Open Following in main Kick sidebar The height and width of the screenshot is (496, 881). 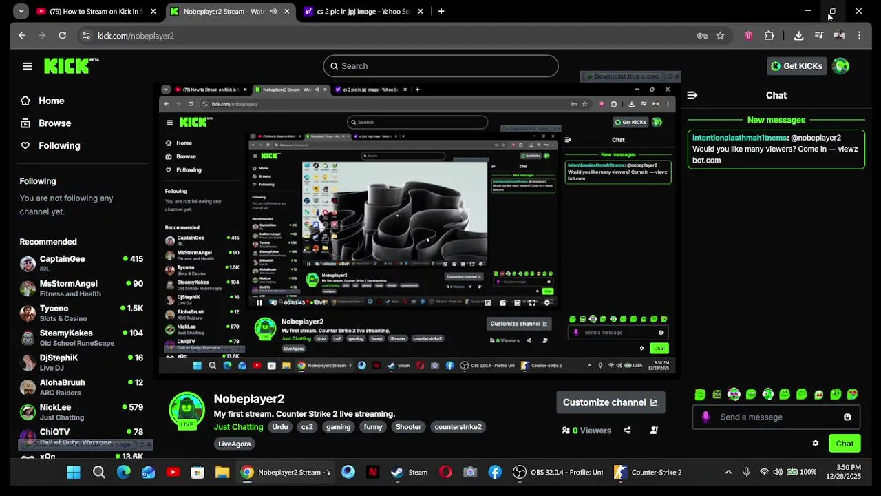[50, 145]
